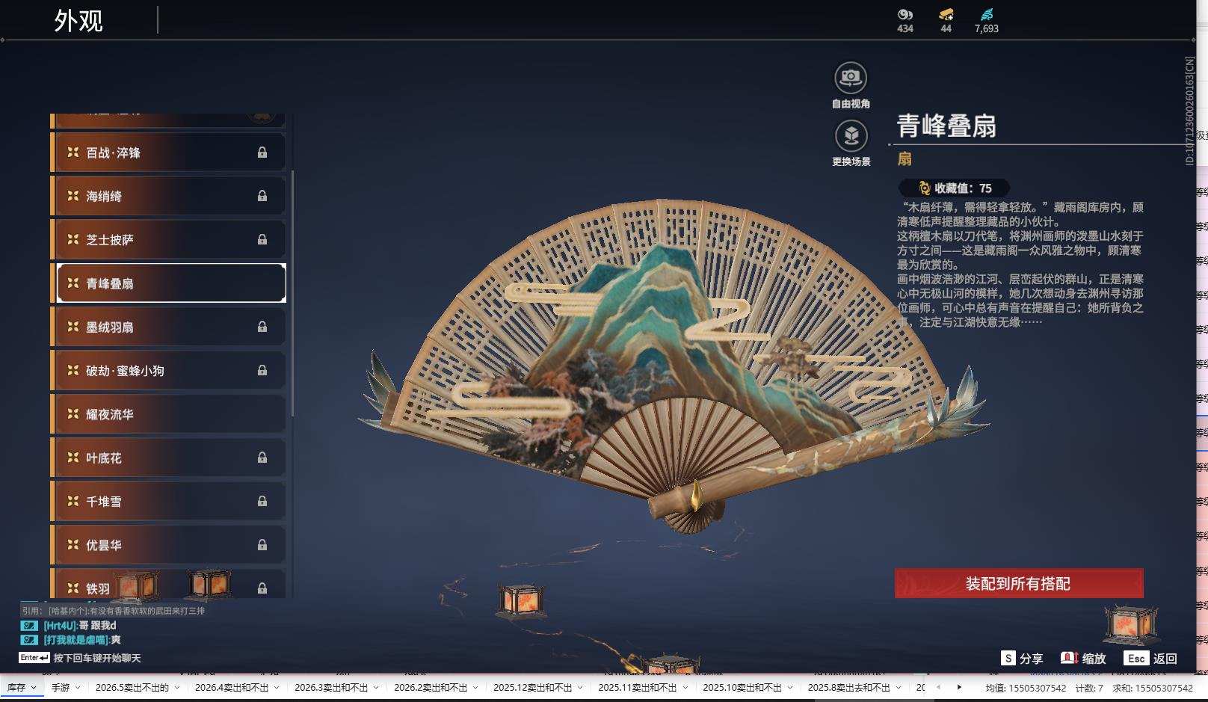Click 返回 to go back
Viewport: 1208px width, 702px height.
[1165, 659]
